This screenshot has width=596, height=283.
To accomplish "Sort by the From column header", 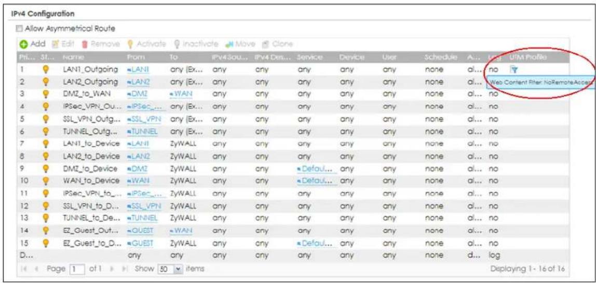I will (x=136, y=58).
